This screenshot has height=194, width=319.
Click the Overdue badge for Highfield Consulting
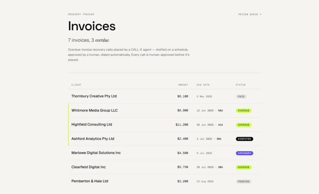(243, 125)
